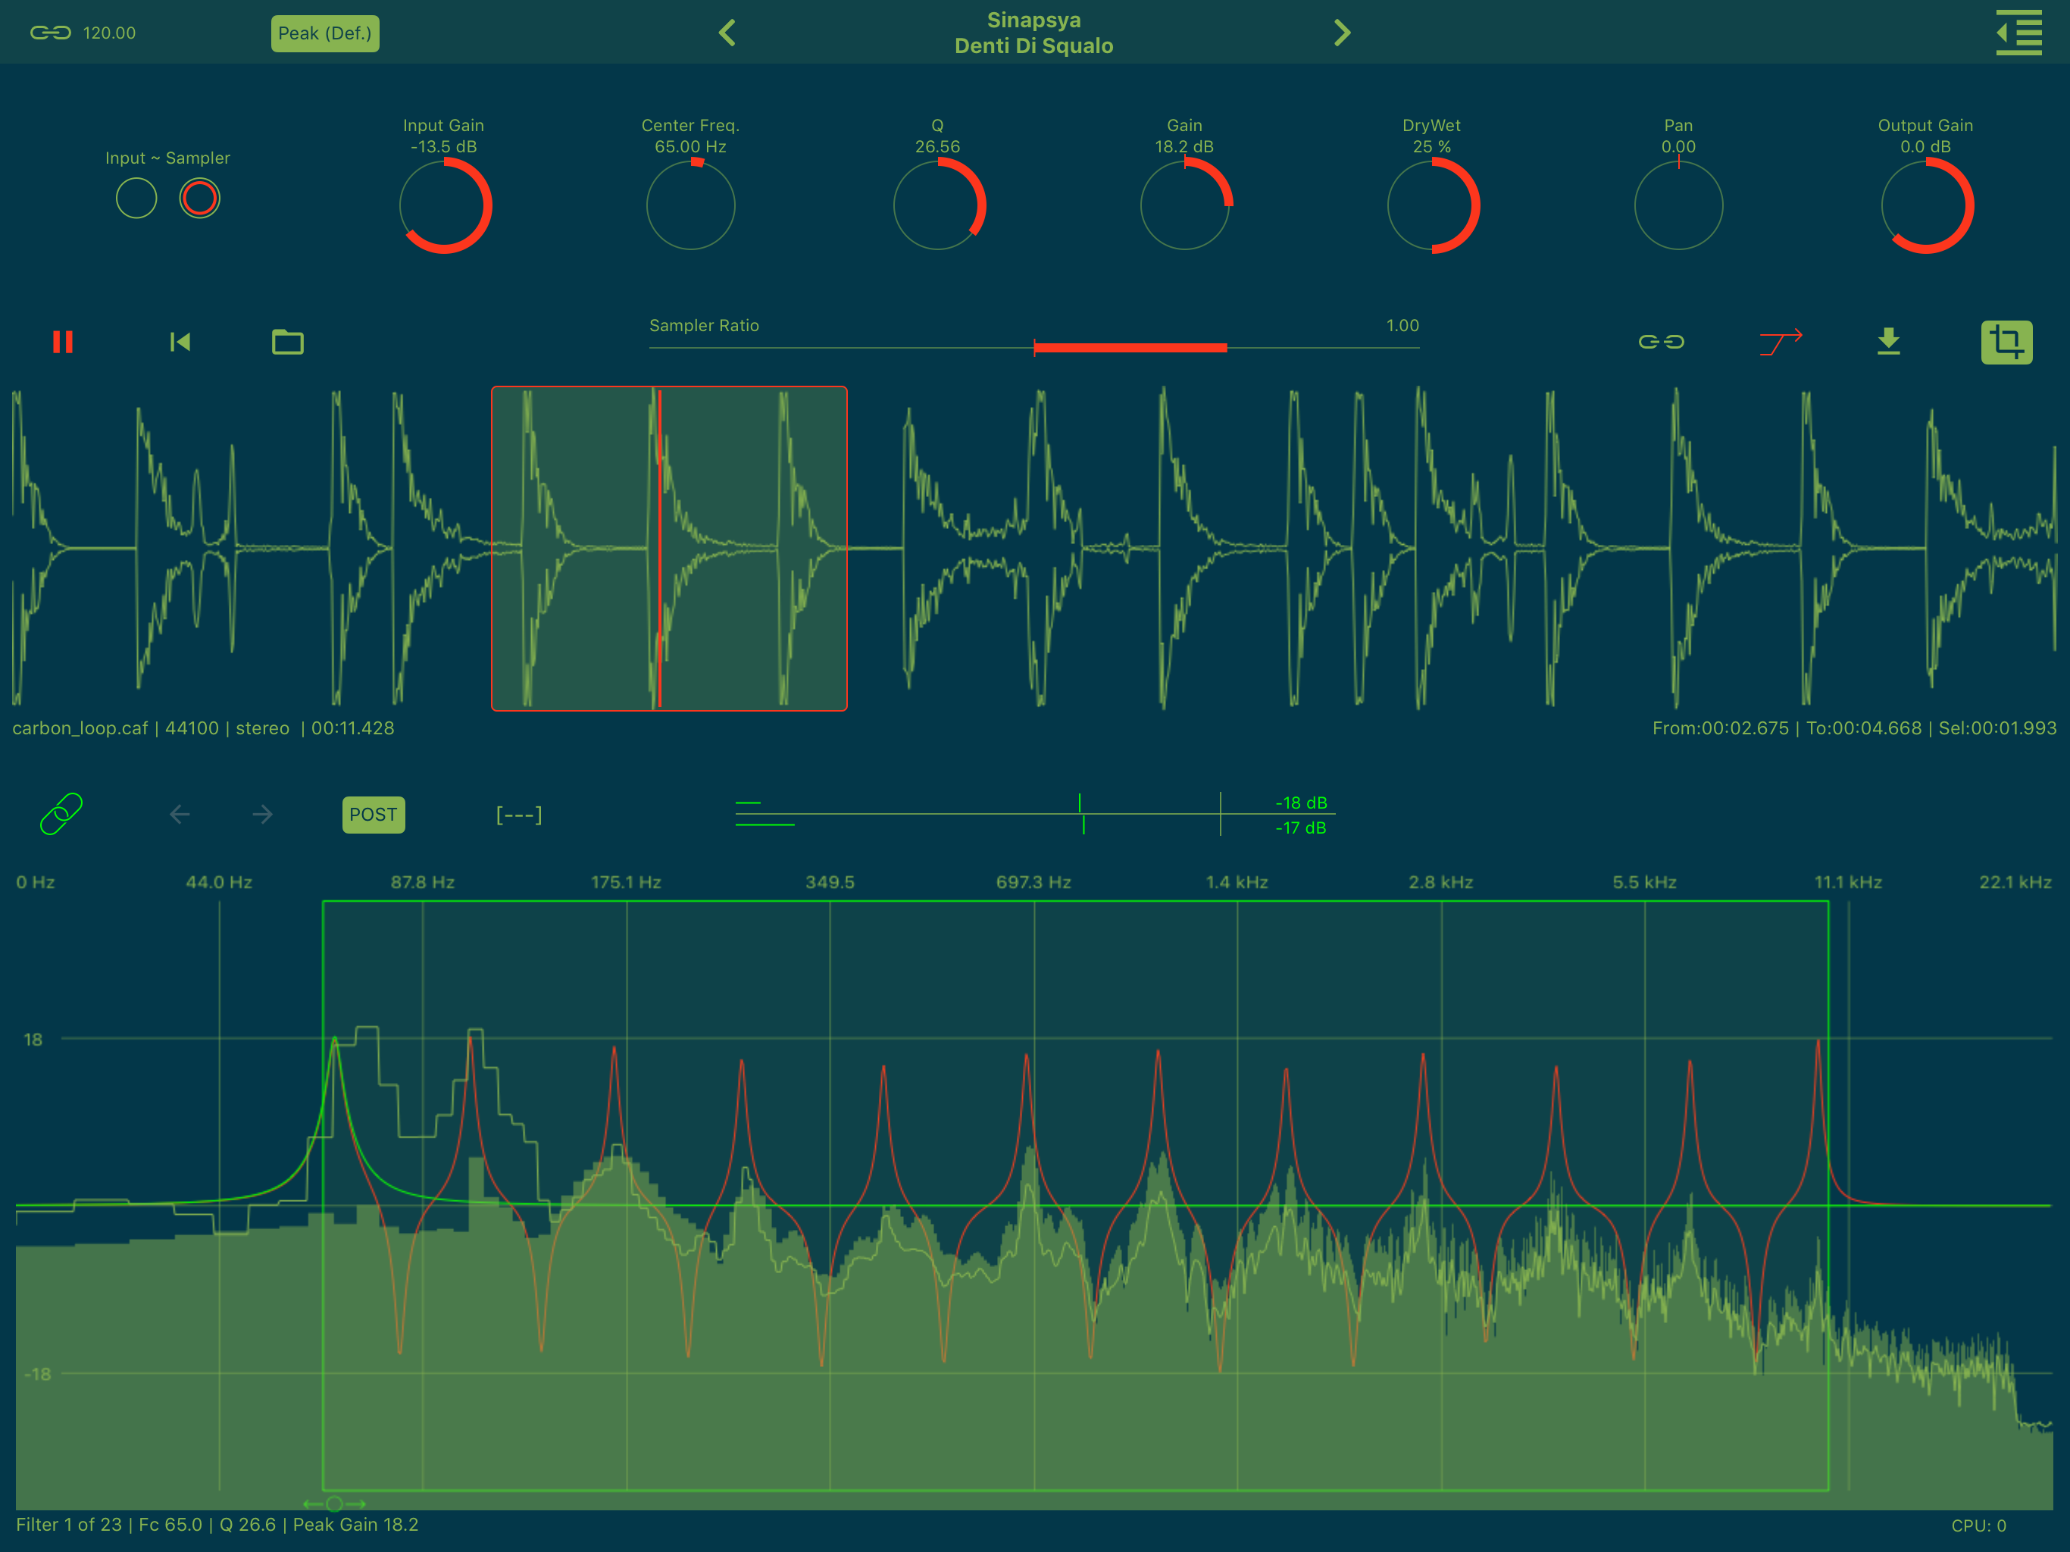Click the download/export sample icon

click(x=1888, y=342)
